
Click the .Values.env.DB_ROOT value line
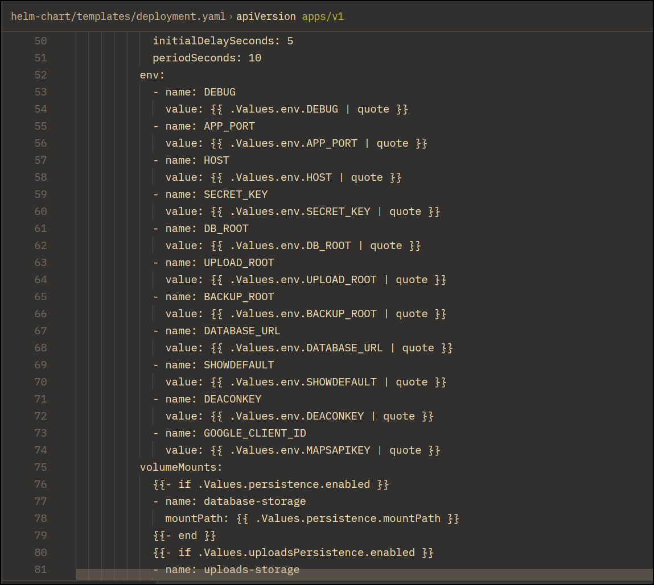[293, 246]
